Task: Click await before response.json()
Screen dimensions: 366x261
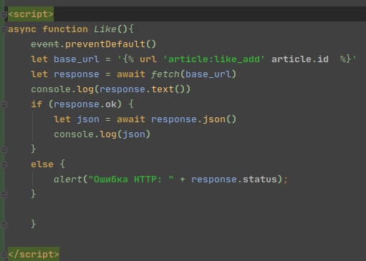Action: pos(131,119)
